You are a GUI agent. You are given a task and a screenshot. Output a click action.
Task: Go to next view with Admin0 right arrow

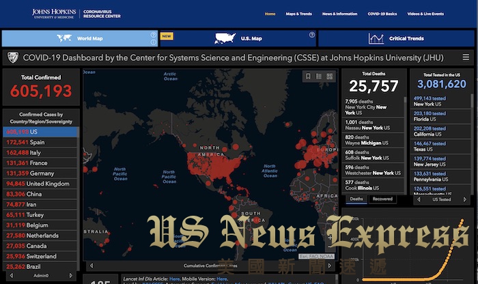(71, 276)
